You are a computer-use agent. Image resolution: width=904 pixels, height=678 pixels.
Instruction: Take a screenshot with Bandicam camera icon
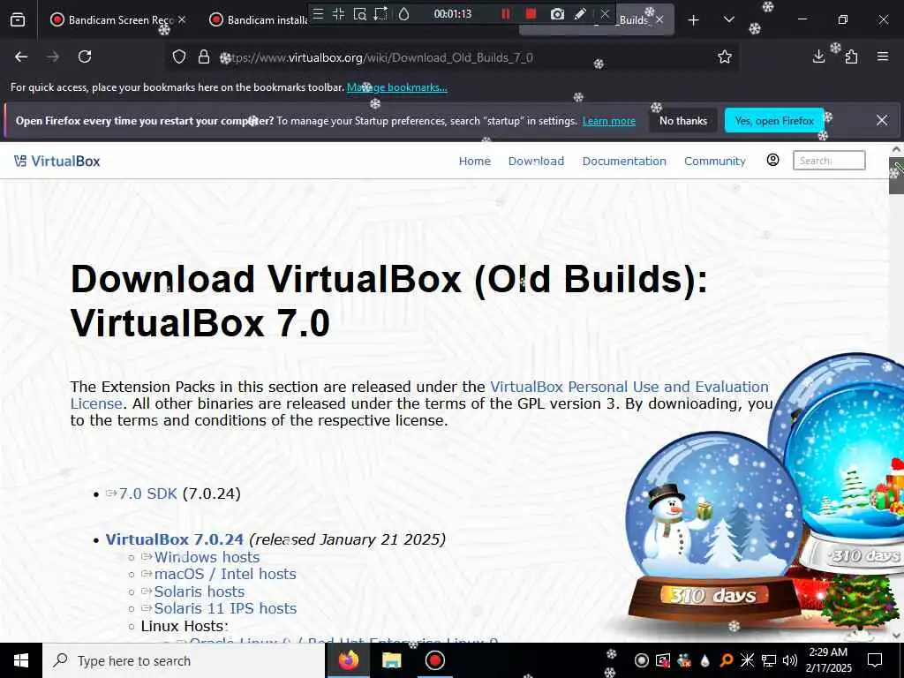point(557,14)
